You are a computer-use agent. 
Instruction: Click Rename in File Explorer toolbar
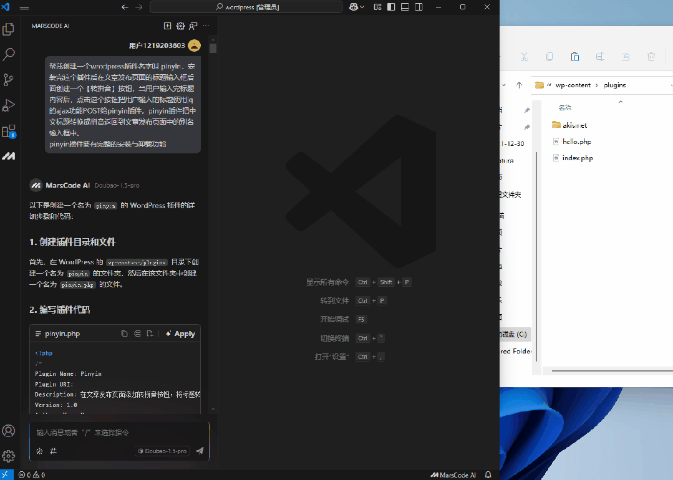(601, 57)
